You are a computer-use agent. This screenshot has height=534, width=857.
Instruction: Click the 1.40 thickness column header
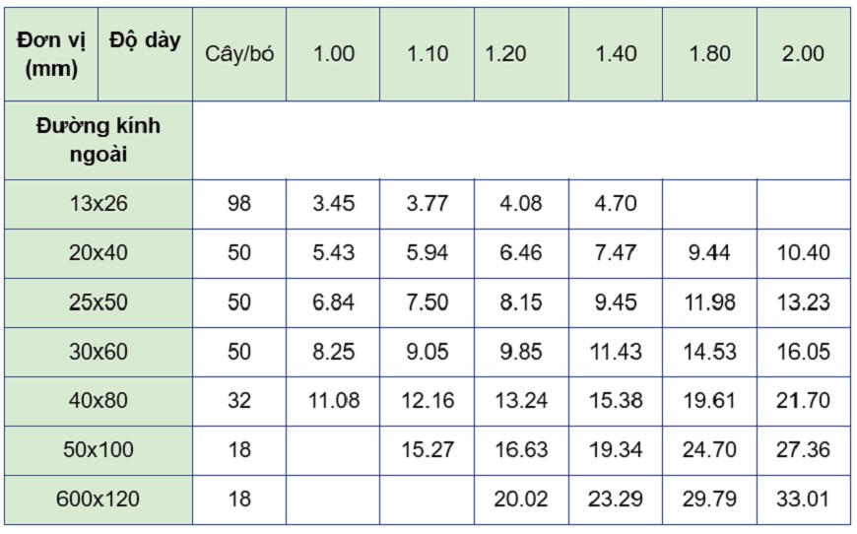616,54
